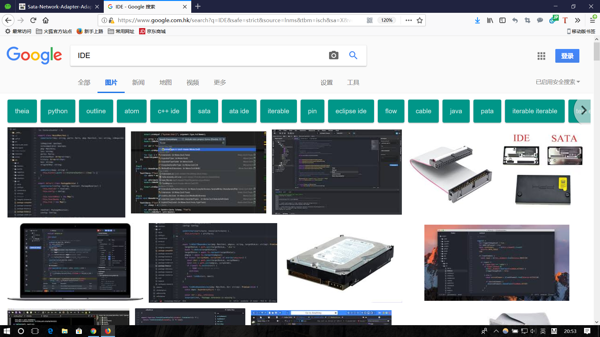The width and height of the screenshot is (600, 337).
Task: Click the QR code icon in the address bar
Action: (370, 20)
